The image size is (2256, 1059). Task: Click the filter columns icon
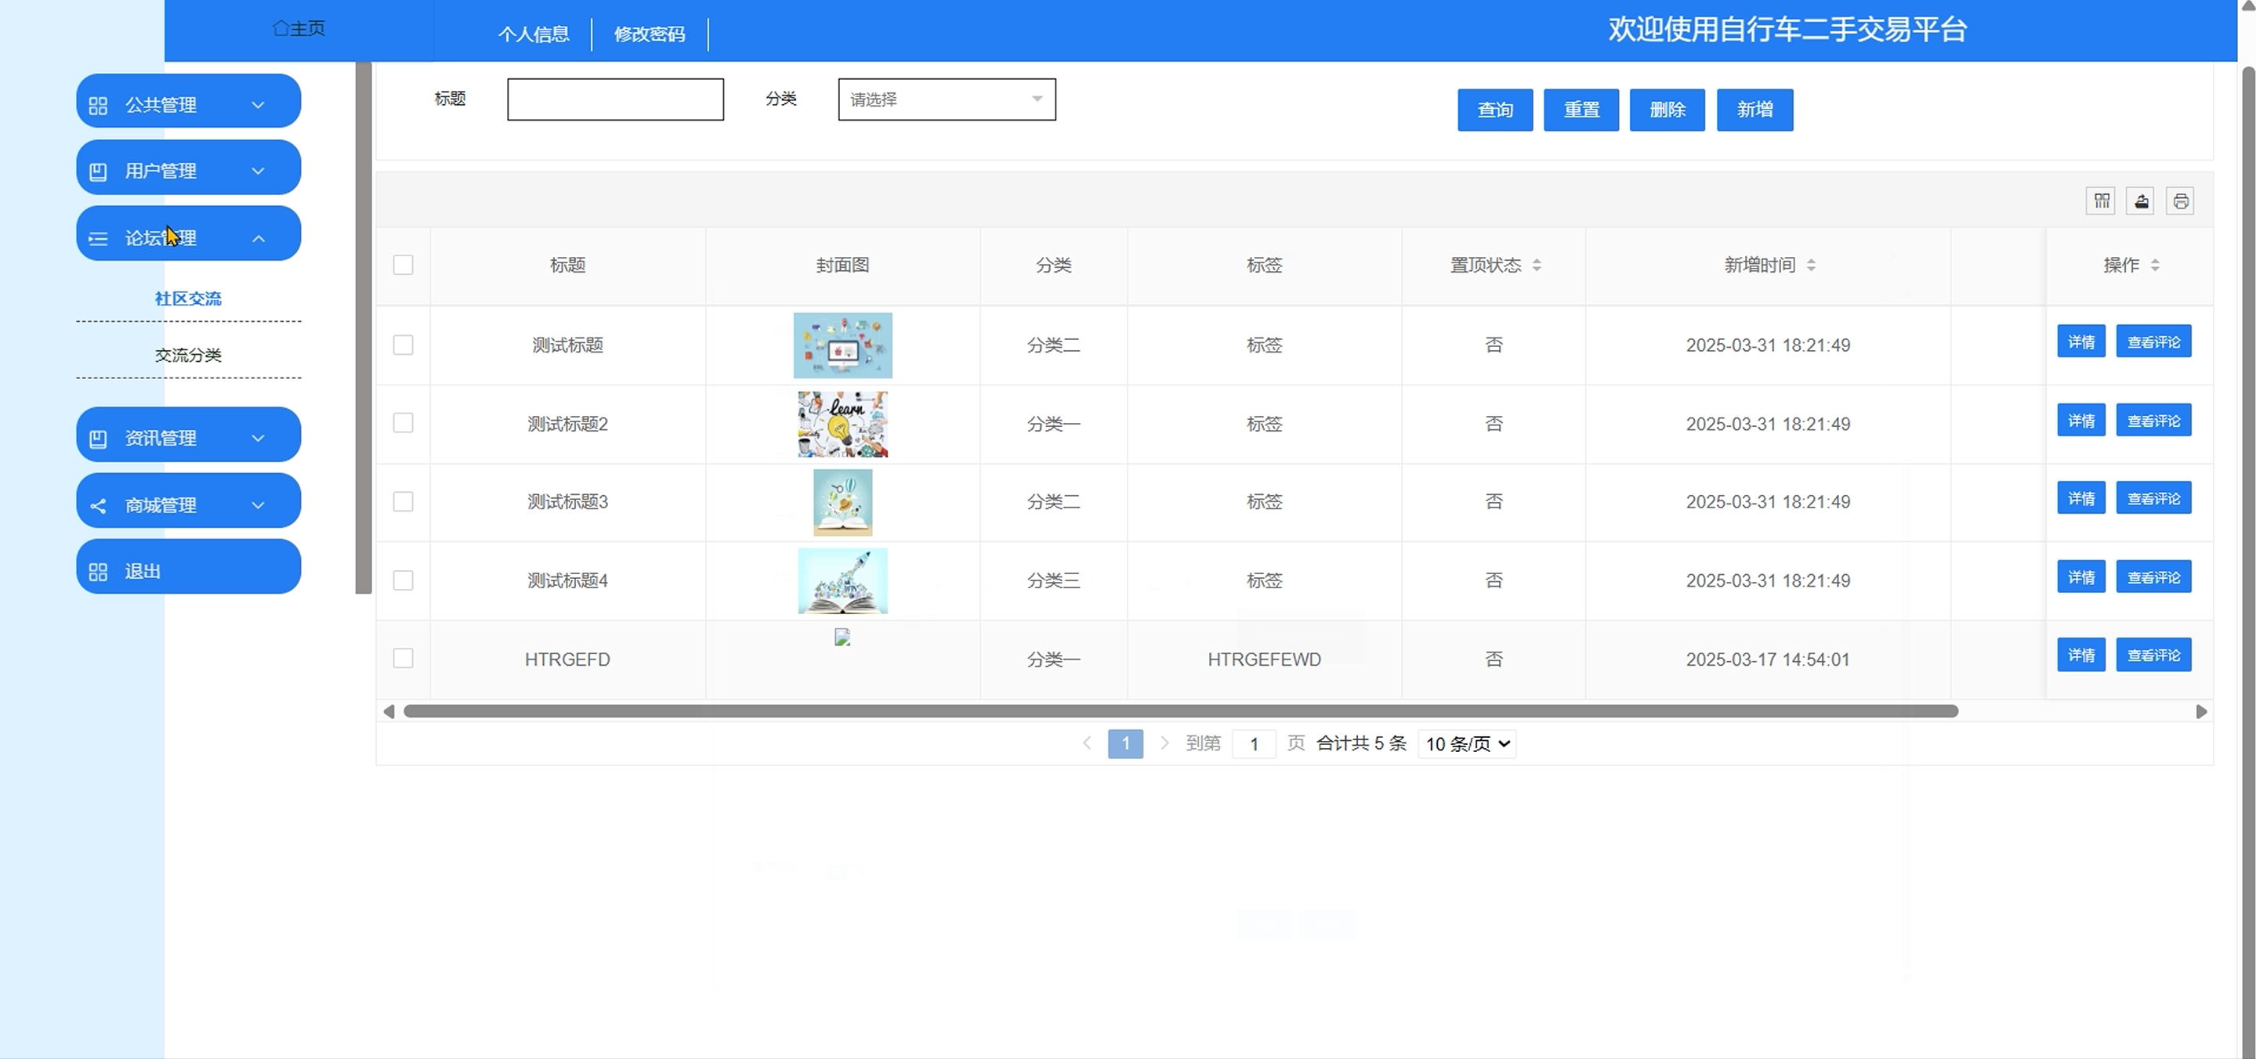2101,201
